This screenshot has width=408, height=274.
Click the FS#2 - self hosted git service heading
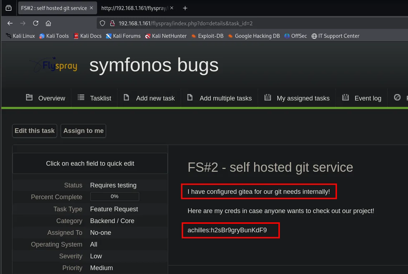coord(270,167)
